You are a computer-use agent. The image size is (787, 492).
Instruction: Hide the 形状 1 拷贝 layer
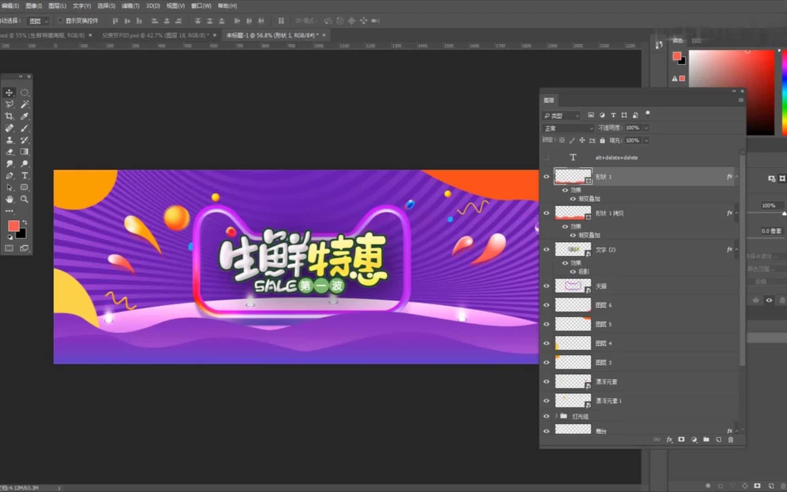[547, 213]
